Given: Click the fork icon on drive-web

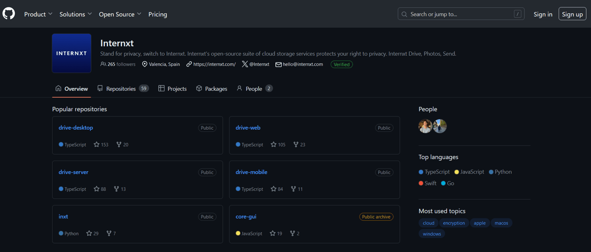Looking at the screenshot, I should click(x=295, y=144).
